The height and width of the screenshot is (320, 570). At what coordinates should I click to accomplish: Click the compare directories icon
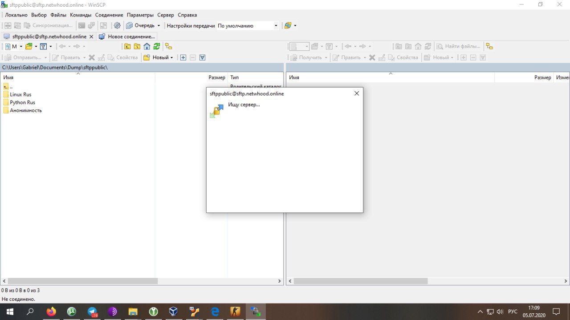pyautogui.click(x=8, y=26)
